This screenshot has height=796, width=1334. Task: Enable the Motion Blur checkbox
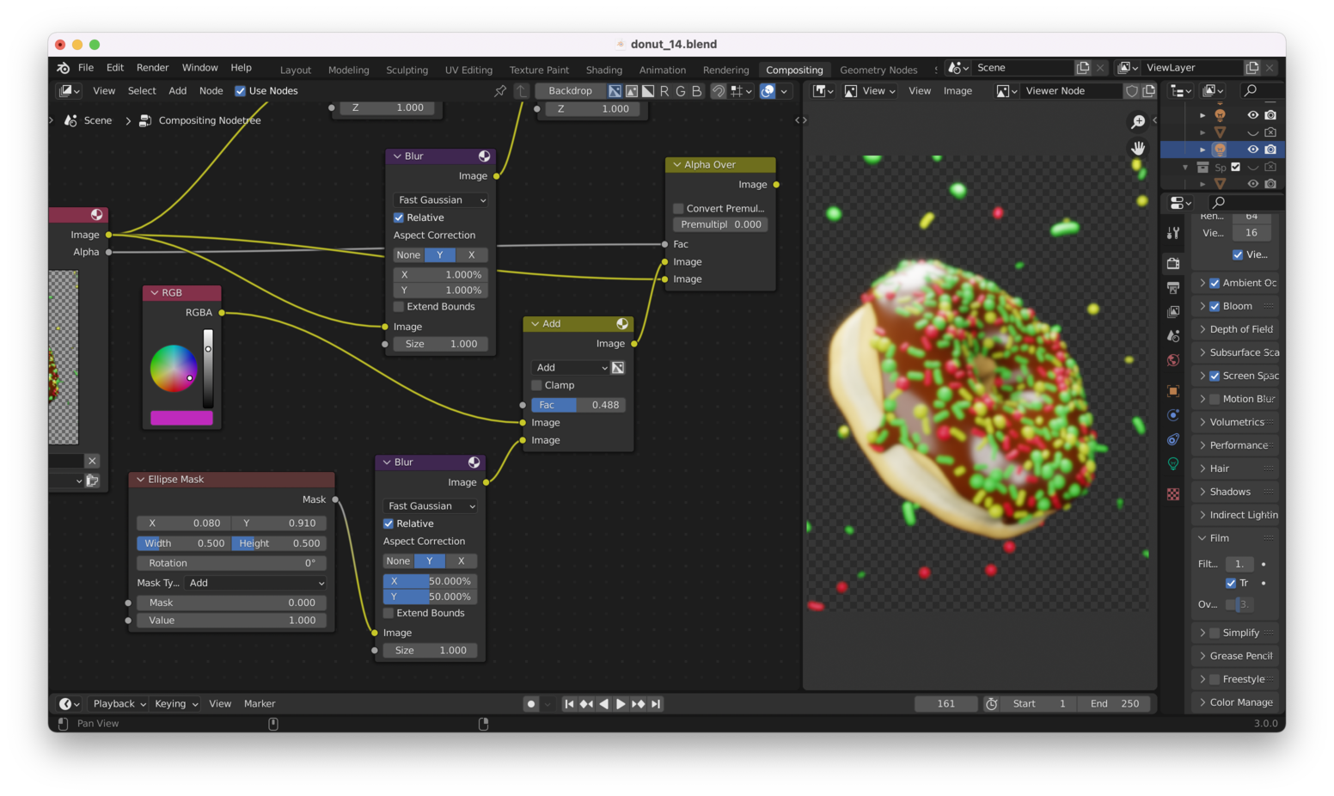[1215, 399]
